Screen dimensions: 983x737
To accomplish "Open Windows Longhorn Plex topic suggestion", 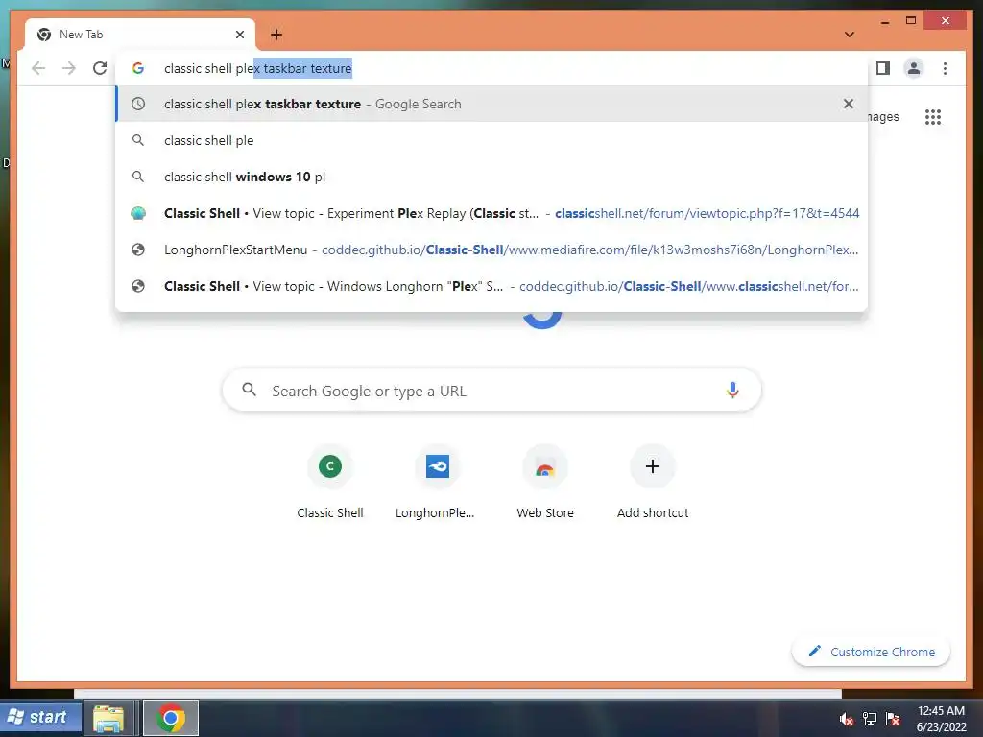I will coord(492,286).
